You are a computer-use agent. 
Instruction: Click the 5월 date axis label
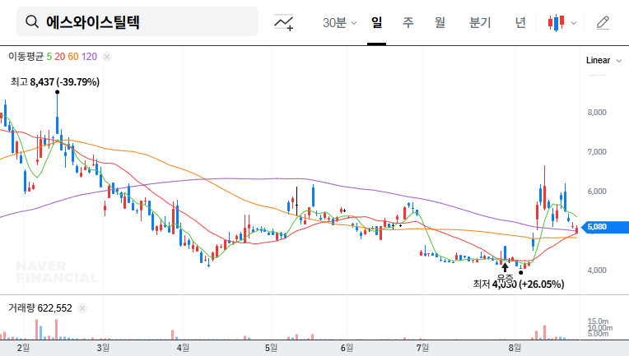[x=271, y=348]
